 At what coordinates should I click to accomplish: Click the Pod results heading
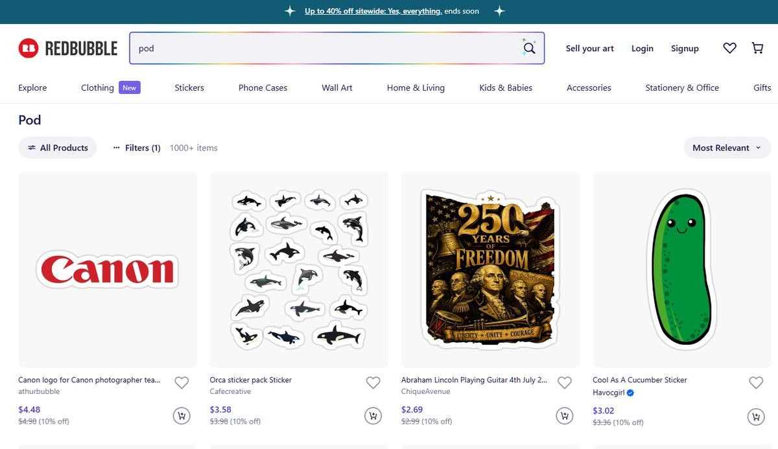coord(30,120)
